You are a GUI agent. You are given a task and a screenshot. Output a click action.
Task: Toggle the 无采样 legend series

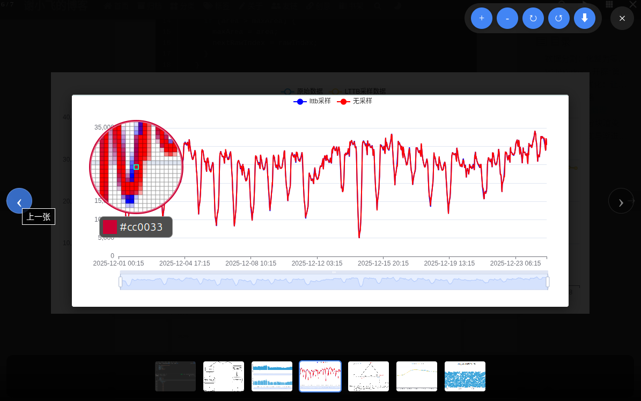(355, 101)
